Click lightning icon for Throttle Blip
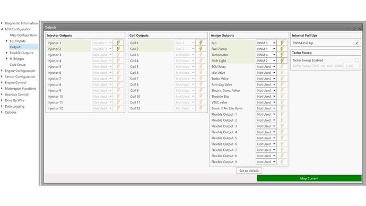 point(282,96)
